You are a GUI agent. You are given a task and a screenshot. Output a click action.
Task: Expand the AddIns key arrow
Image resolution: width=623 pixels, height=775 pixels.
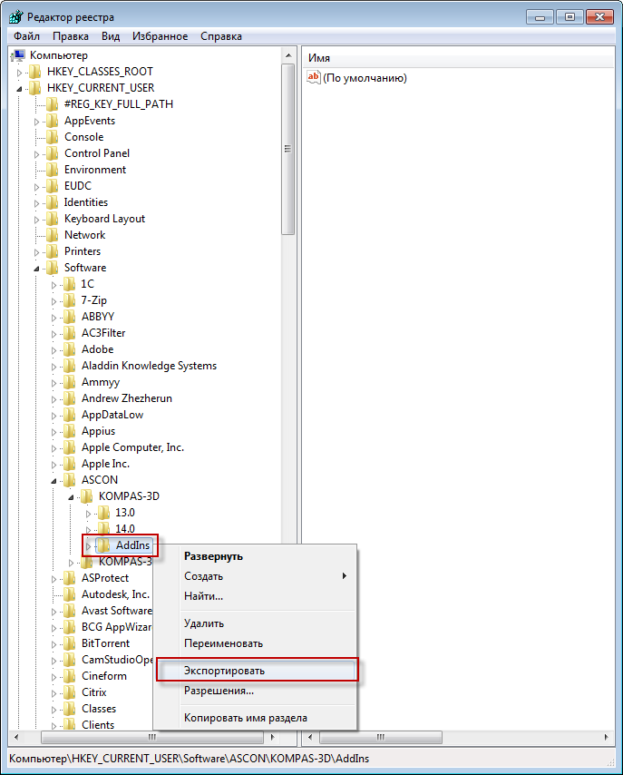tap(89, 546)
